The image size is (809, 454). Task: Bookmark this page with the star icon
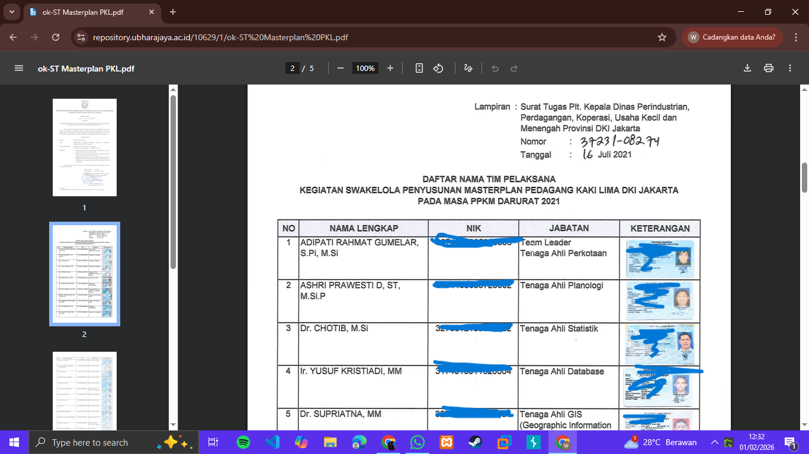662,37
